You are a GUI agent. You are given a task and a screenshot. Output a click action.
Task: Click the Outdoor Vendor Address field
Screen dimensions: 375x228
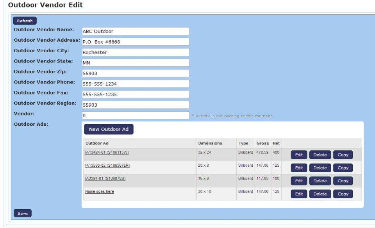(x=135, y=41)
